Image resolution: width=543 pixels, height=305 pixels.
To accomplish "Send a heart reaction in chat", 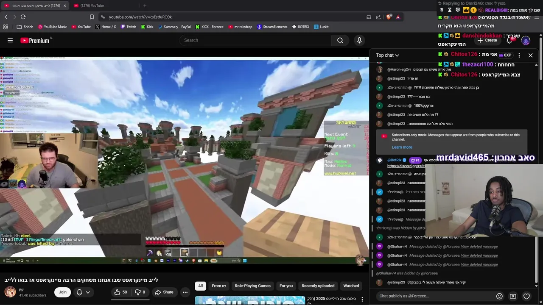I will (526, 296).
